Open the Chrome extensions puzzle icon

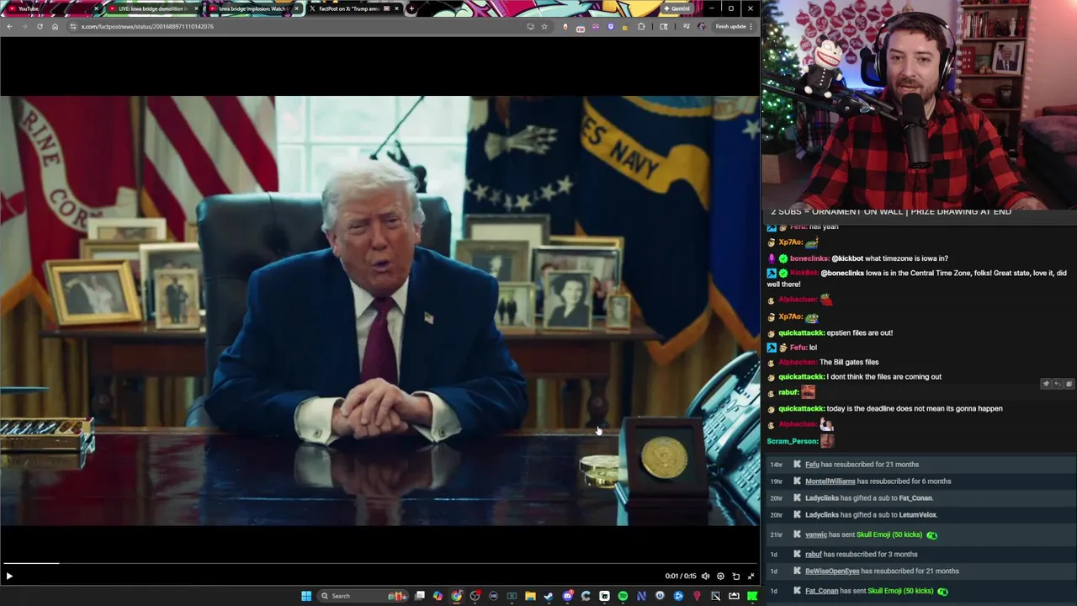641,26
